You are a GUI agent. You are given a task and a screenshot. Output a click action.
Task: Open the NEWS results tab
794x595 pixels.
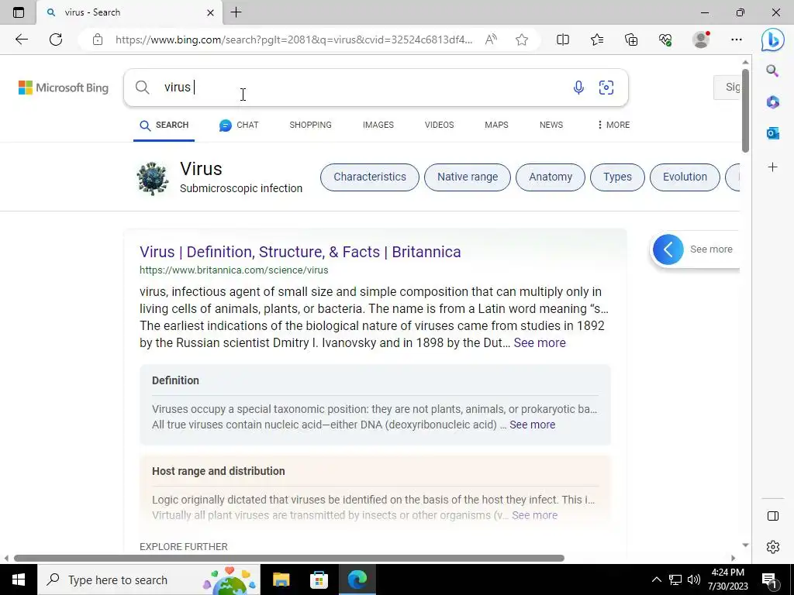[551, 125]
